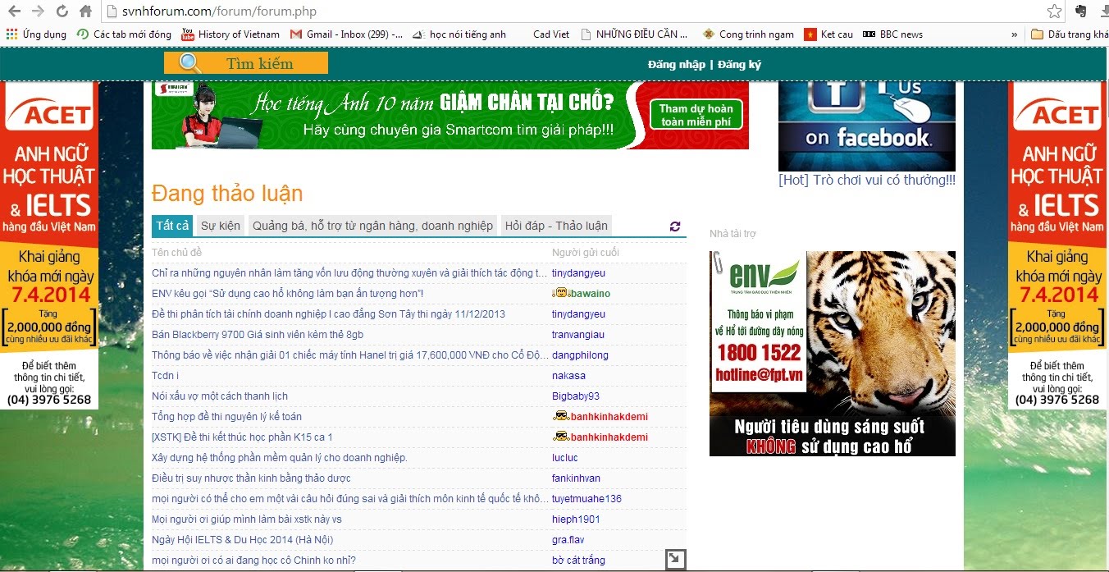The image size is (1109, 572).
Task: Open user fankinhvan profile
Action: [576, 478]
